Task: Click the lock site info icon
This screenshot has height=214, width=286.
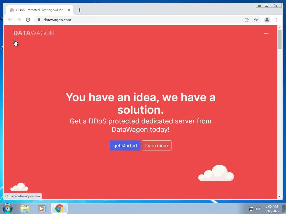Action: [x=39, y=20]
